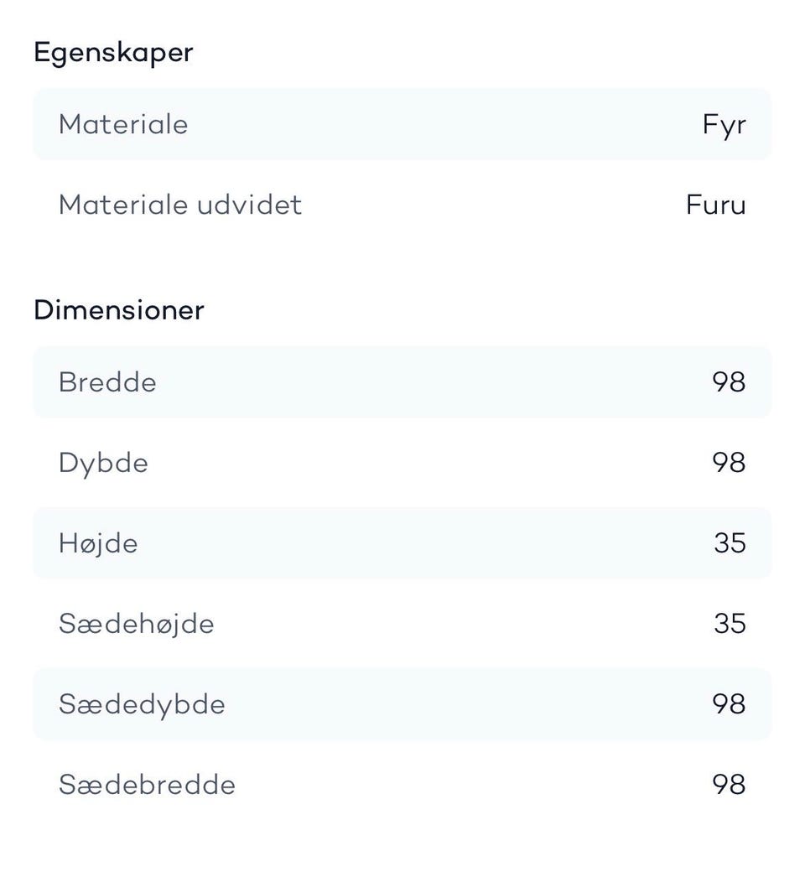Select the Materiale label

[x=123, y=124]
